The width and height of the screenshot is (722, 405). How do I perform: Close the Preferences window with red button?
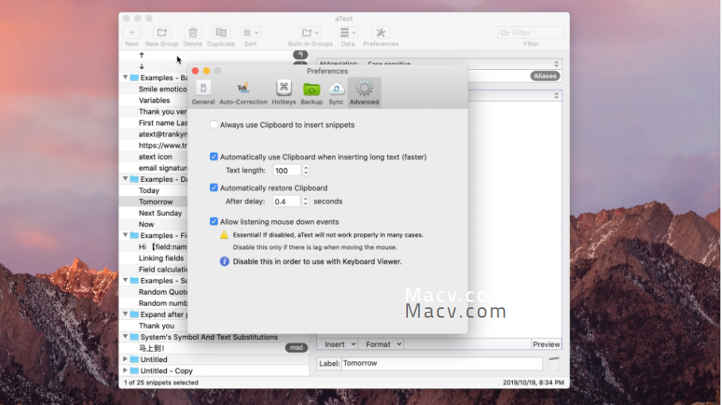click(x=196, y=71)
